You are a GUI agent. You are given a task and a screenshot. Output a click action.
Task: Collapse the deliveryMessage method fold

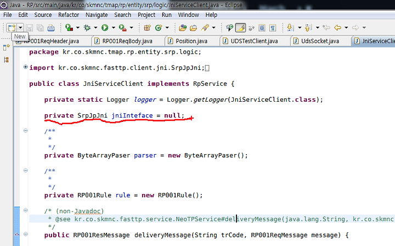(x=25, y=234)
